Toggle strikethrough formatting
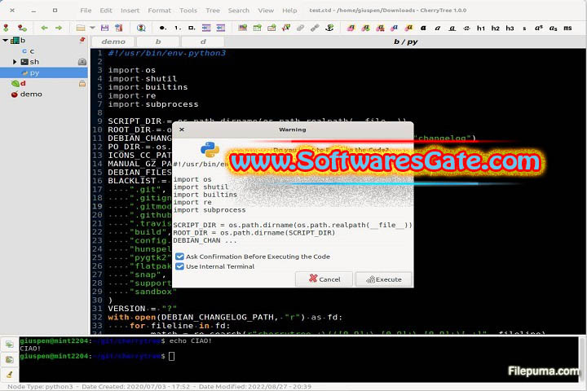Image resolution: width=587 pixels, height=391 pixels. [466, 28]
